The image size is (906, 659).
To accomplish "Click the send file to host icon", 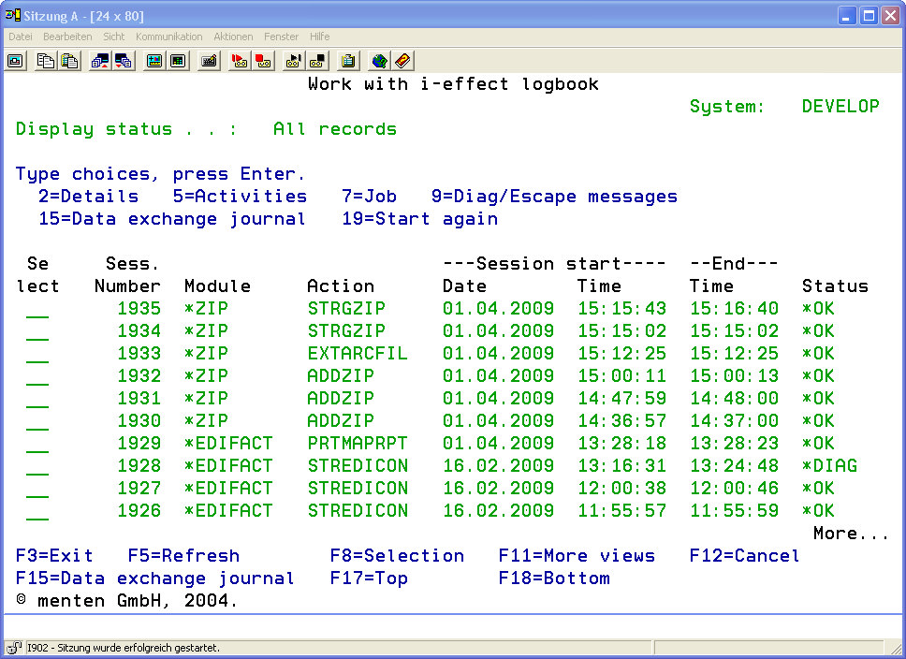I will pyautogui.click(x=100, y=61).
